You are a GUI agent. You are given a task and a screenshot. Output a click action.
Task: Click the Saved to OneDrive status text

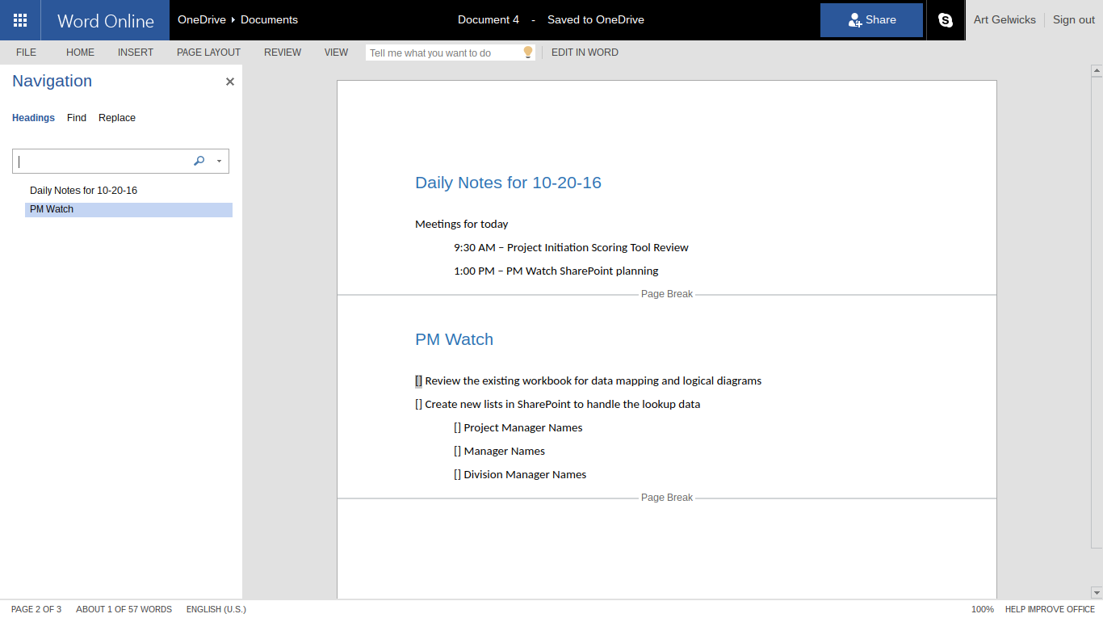pos(596,20)
